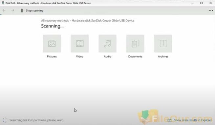
Task: Click Show scan results in Explorer link
Action: click(x=193, y=120)
